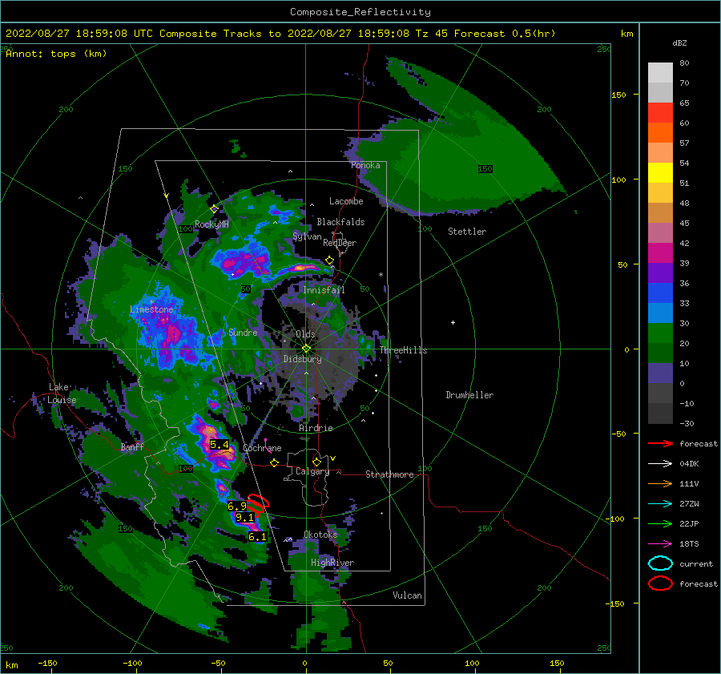Click the Sylvan label on map
Viewport: 721px width, 674px height.
(307, 236)
